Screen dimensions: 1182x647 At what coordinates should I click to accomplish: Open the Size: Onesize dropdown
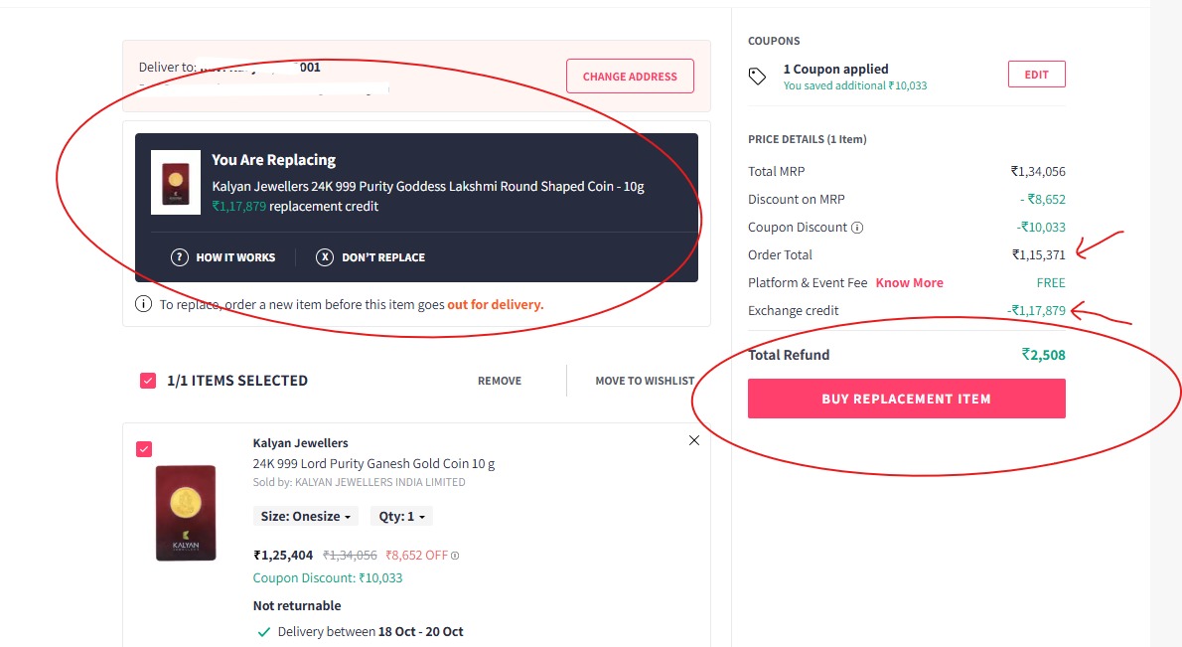point(306,517)
